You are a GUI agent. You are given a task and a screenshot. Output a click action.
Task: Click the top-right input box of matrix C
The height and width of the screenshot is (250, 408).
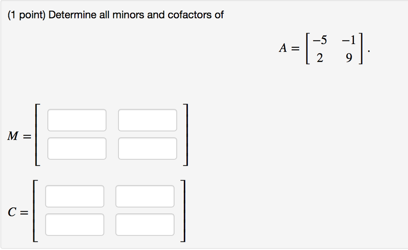145,195
